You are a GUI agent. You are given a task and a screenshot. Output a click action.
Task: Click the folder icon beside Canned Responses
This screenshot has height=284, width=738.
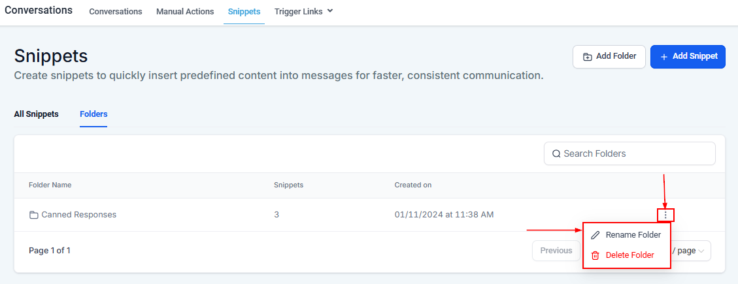click(33, 215)
